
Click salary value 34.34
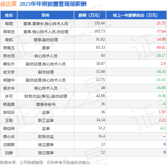point(100,120)
